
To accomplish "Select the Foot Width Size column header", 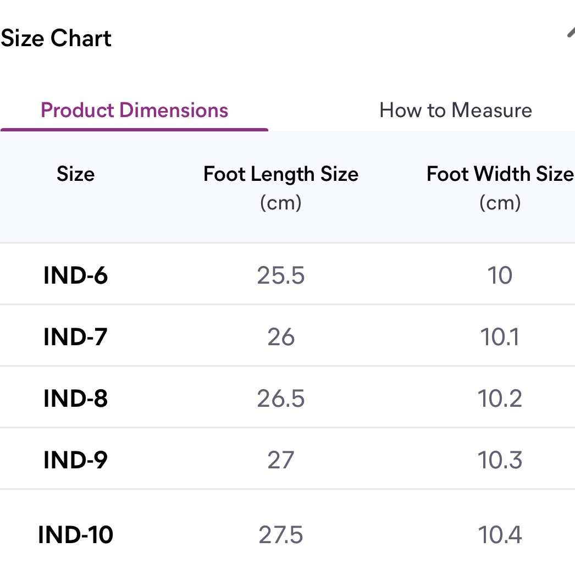I will click(x=500, y=175).
